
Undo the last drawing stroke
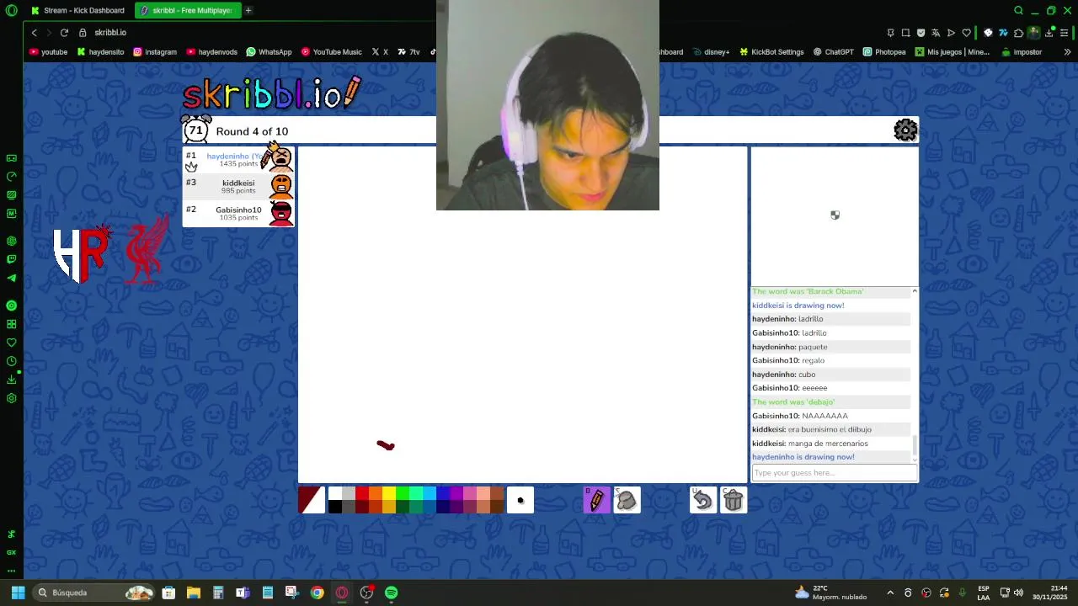(703, 500)
